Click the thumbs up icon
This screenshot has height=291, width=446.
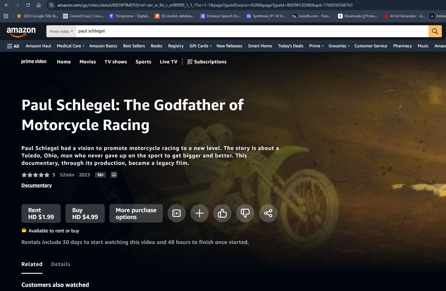pos(222,213)
